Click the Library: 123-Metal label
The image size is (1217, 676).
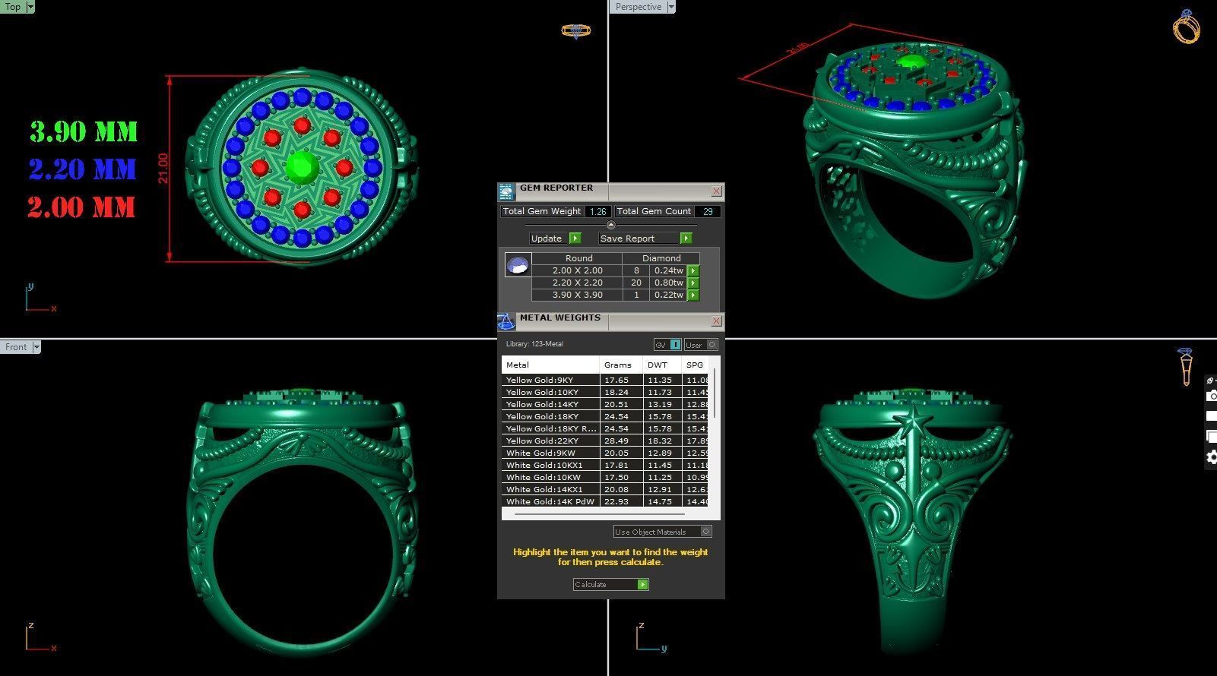pyautogui.click(x=534, y=344)
